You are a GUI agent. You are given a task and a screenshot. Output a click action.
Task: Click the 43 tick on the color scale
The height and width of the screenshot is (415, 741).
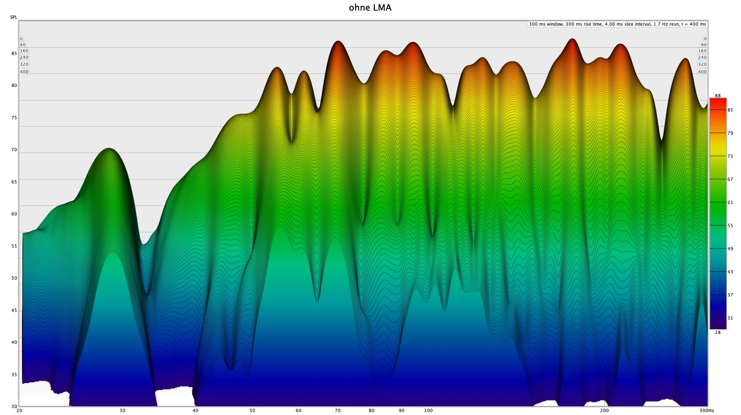tap(730, 272)
